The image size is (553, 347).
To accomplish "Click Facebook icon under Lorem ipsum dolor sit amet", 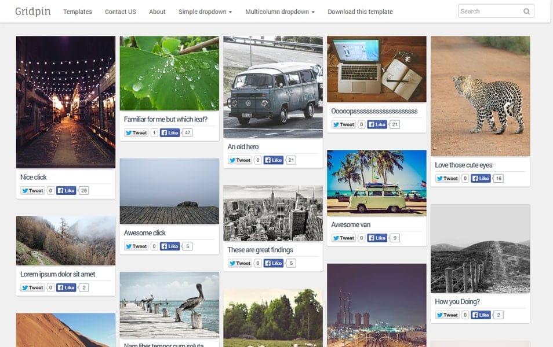I will 60,287.
